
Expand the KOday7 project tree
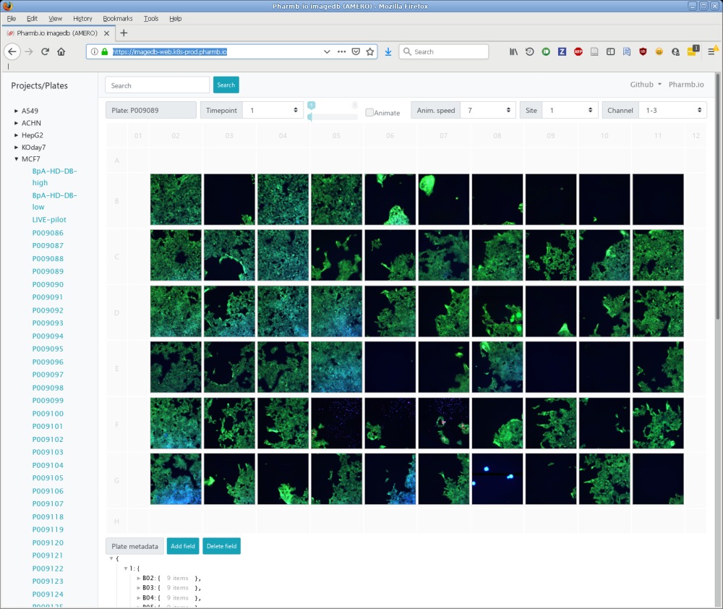click(x=16, y=147)
